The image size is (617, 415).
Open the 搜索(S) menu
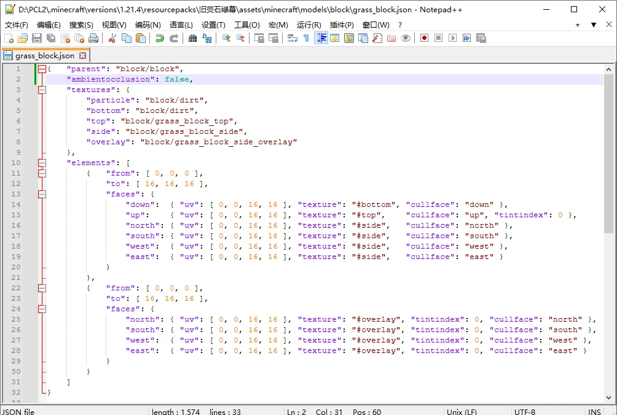(x=81, y=25)
